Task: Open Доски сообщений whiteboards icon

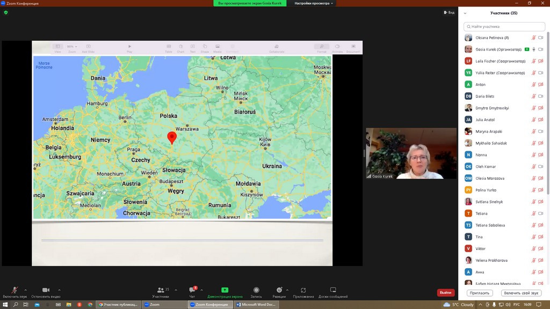Action: point(333,290)
